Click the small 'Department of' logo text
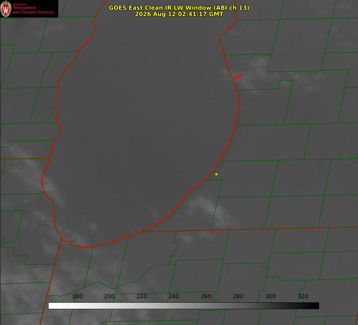The image size is (358, 325). [x=19, y=4]
